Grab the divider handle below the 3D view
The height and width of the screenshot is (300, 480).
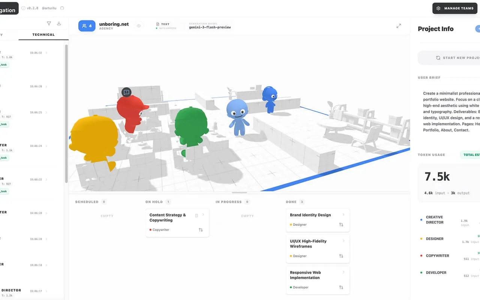tap(239, 192)
